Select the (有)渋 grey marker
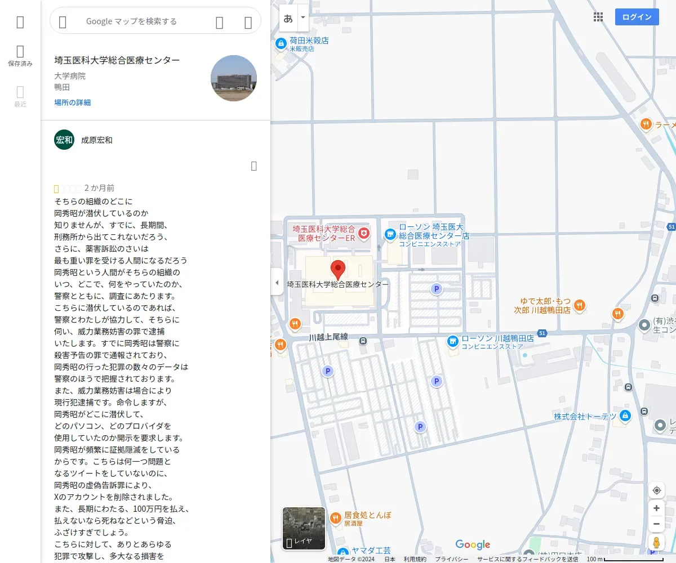 click(x=645, y=325)
